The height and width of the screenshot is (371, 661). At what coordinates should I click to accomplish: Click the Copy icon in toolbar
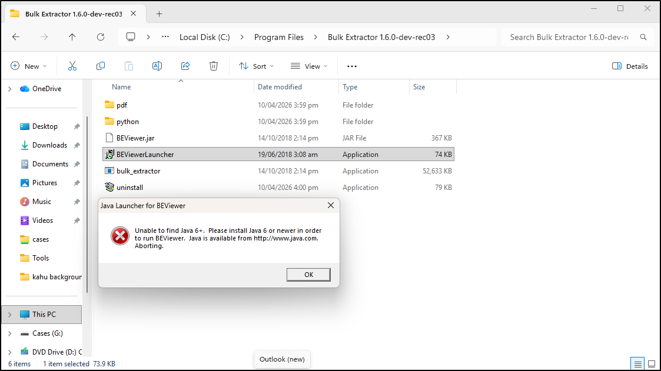coord(100,66)
